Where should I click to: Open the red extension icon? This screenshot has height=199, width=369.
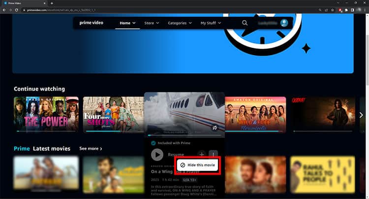pyautogui.click(x=340, y=10)
